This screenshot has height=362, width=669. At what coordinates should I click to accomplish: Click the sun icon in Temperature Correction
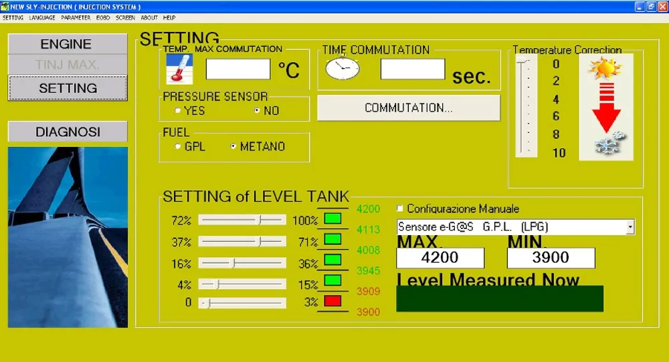(x=605, y=68)
